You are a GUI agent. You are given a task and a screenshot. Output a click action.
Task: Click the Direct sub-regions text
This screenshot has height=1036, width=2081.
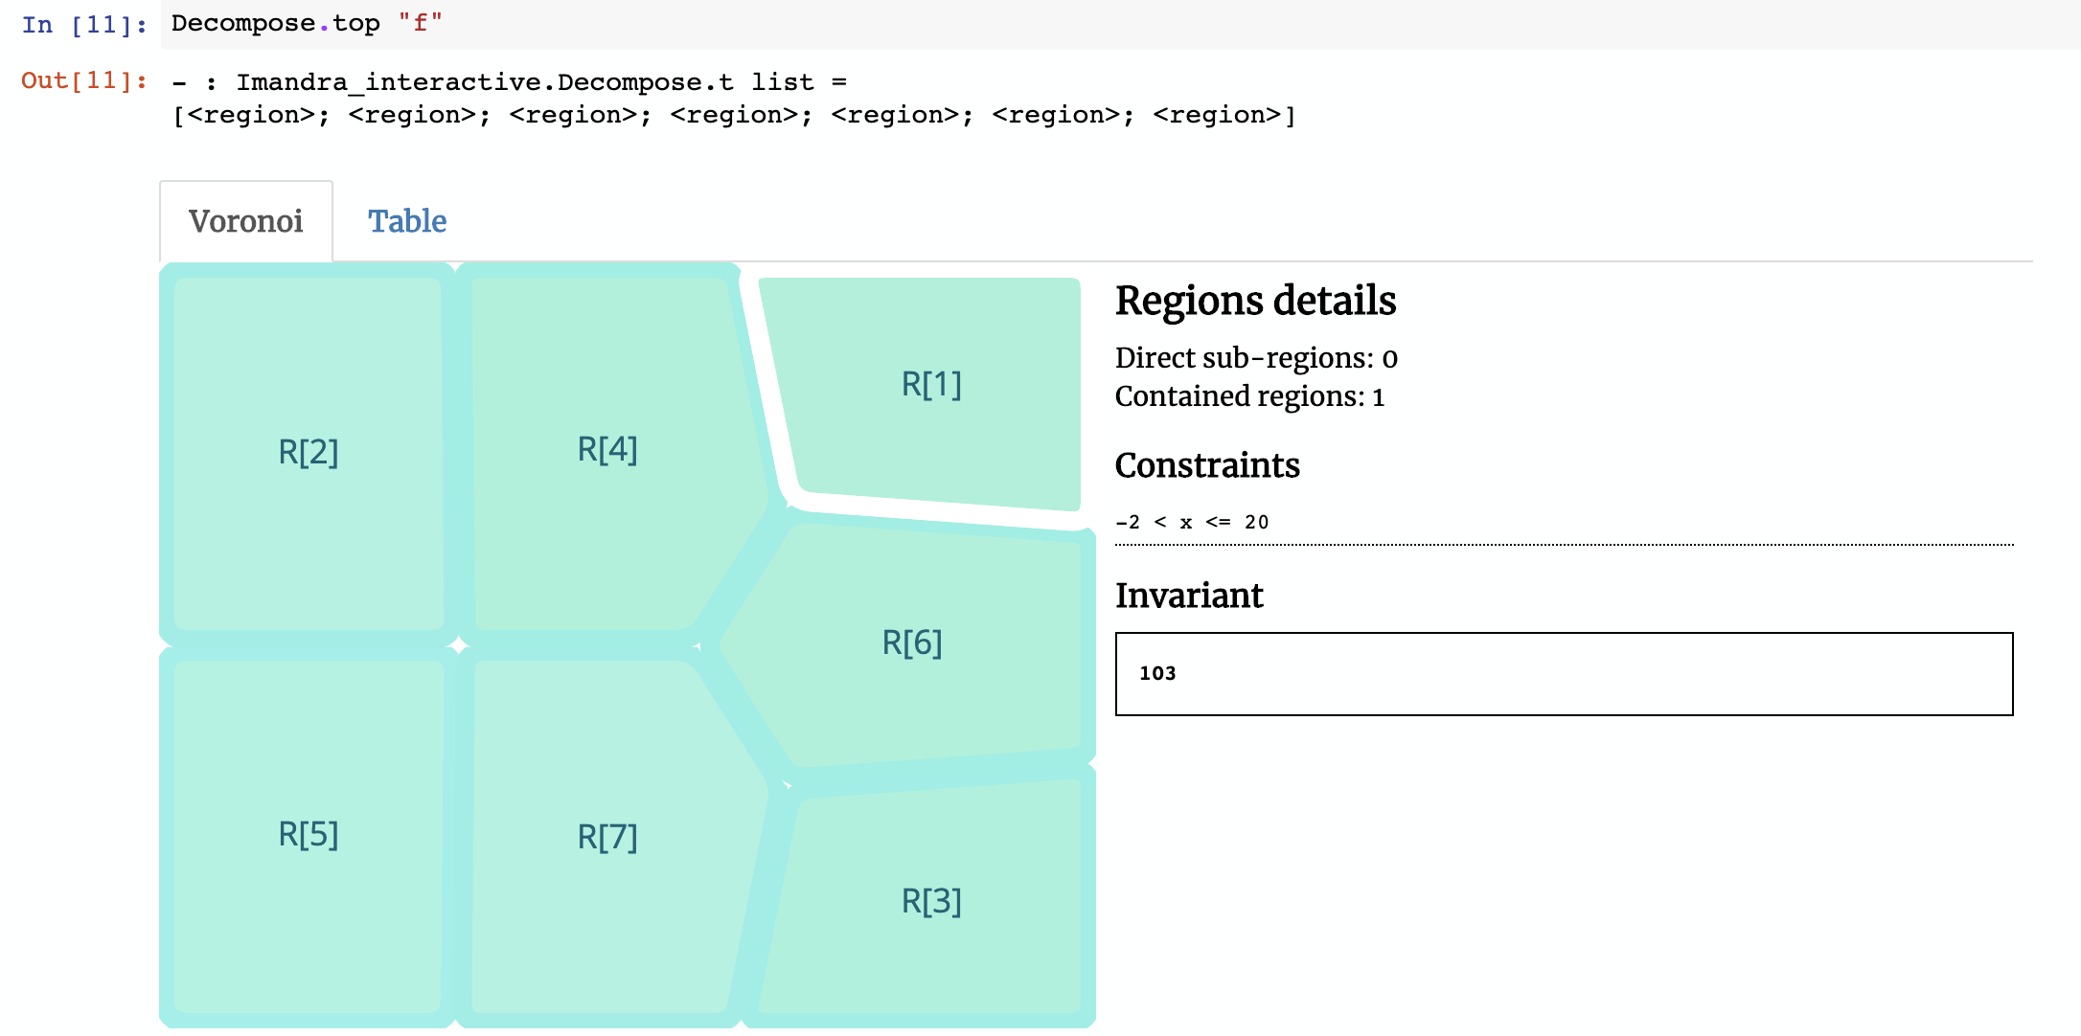(x=1255, y=358)
